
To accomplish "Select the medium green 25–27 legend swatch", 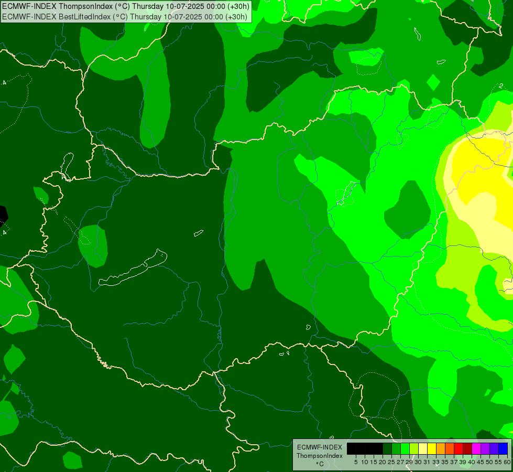I will (396, 448).
